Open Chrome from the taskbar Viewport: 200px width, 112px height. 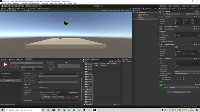coord(49,110)
